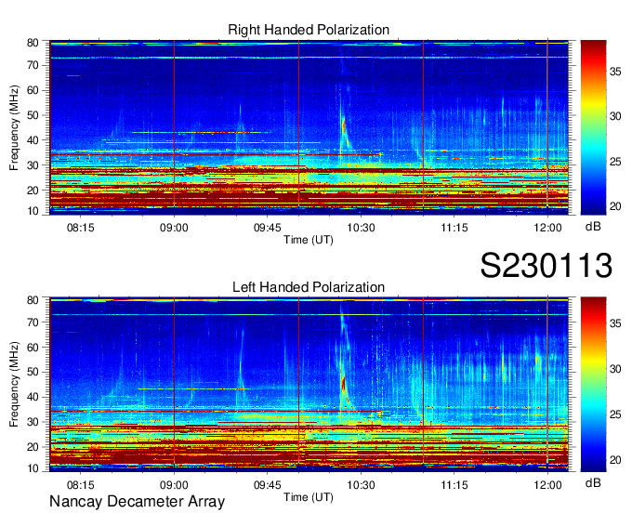Screen dimensions: 632x513
Task: Click 'Time (UT)' label under Left Handed plot
Action: coord(309,497)
